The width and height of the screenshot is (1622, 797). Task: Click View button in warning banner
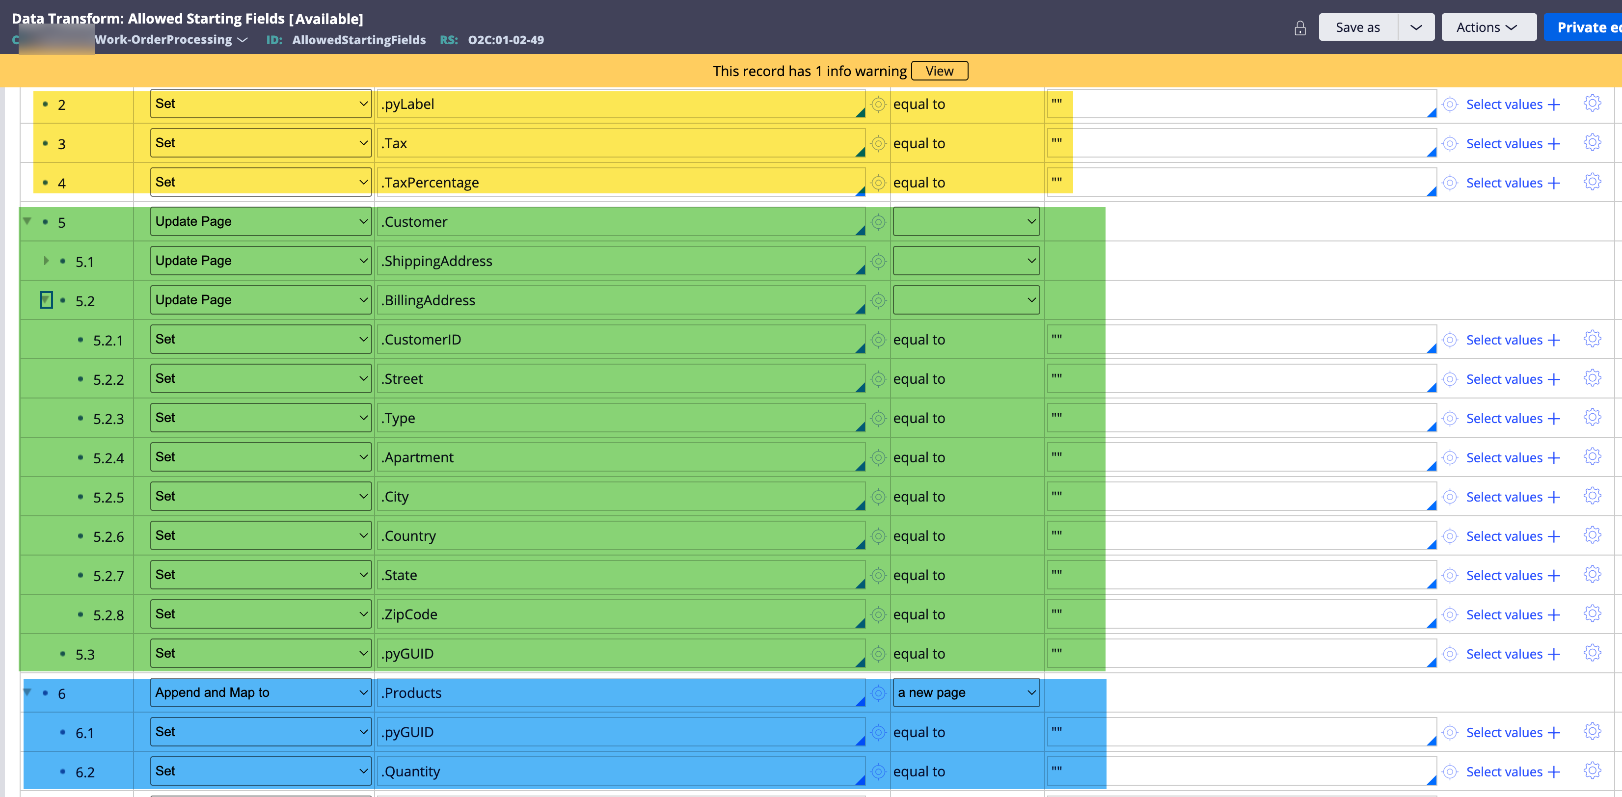coord(939,71)
